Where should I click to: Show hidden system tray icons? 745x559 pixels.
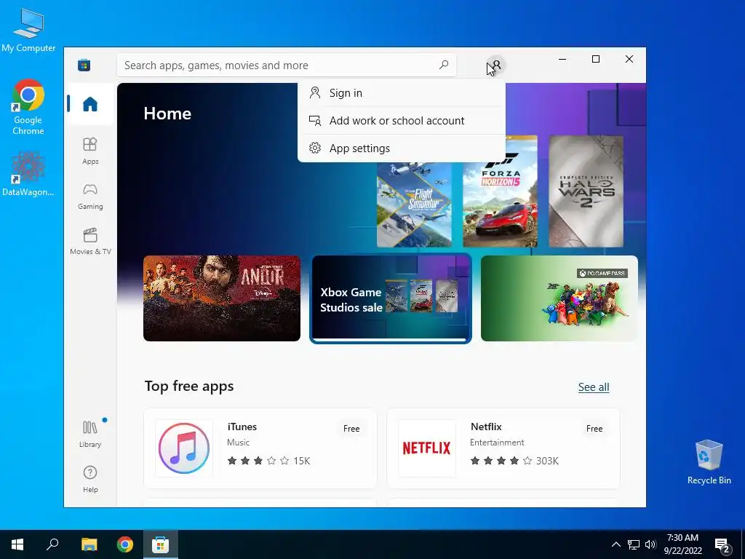[615, 544]
